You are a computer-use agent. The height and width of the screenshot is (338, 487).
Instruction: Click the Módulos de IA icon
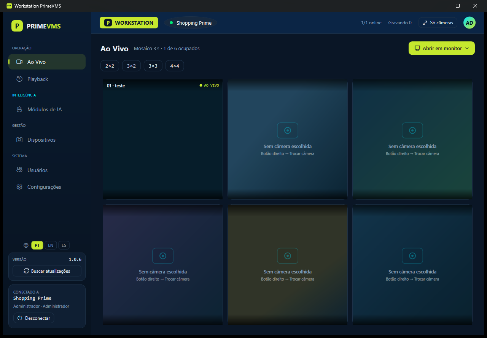click(19, 109)
